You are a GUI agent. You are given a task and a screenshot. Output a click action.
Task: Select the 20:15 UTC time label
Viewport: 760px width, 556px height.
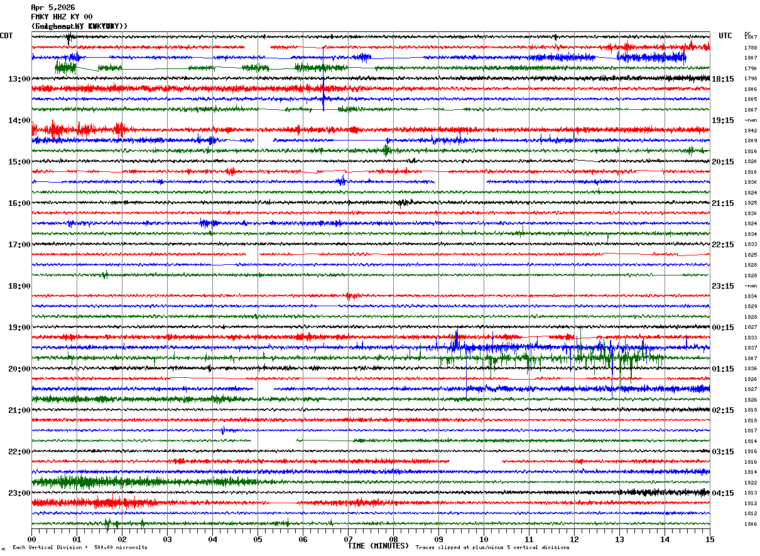point(723,161)
